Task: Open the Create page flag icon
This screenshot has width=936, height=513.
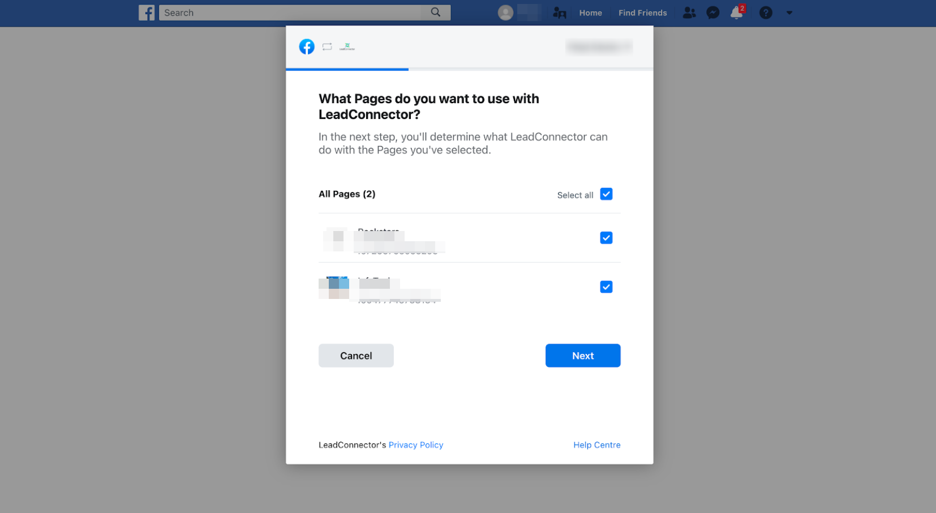Action: click(x=559, y=12)
